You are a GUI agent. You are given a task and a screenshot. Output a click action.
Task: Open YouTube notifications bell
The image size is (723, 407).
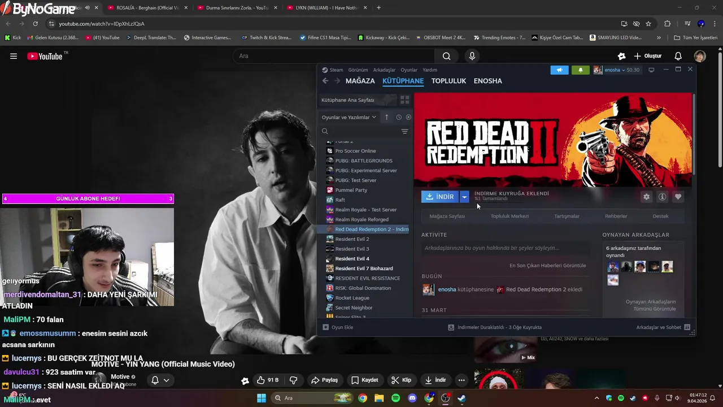pos(678,56)
